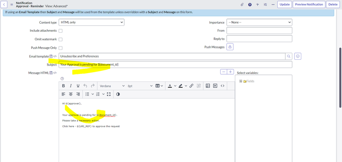Open the Email template info preview icon
The image size is (342, 162).
click(x=298, y=56)
